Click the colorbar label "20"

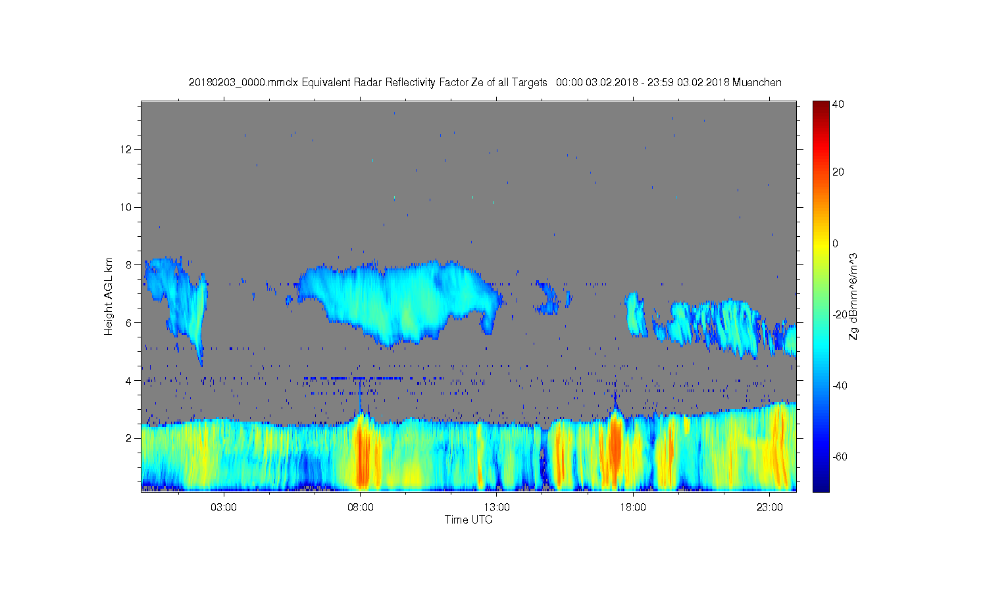(x=838, y=172)
